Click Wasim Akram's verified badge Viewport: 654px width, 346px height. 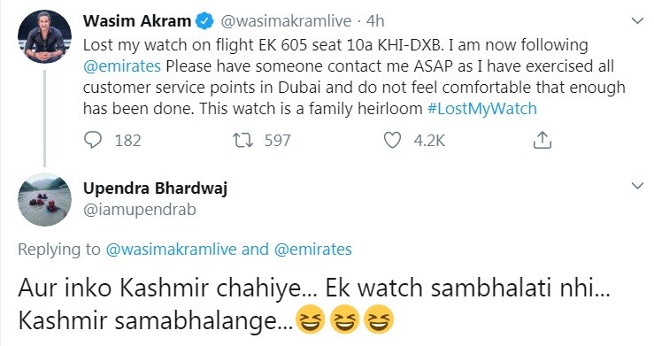[204, 21]
